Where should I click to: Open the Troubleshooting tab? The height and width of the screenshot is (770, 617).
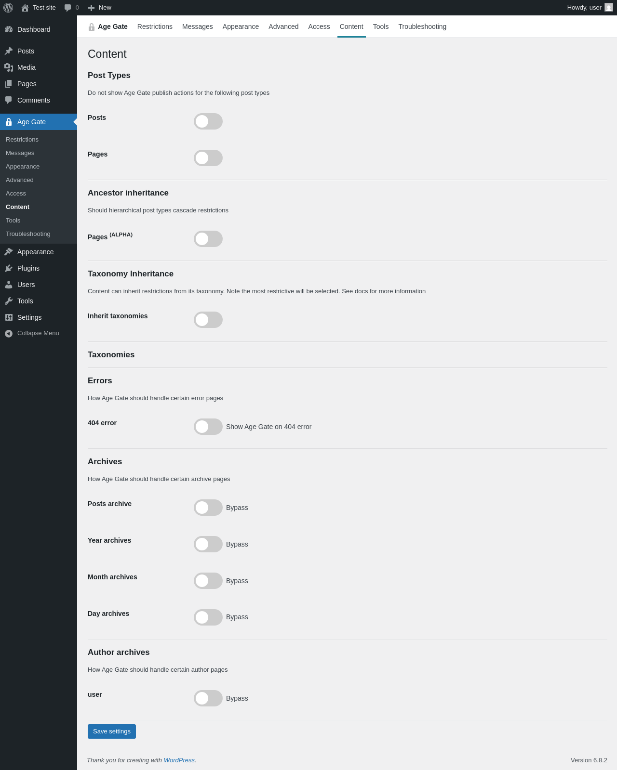tap(422, 26)
